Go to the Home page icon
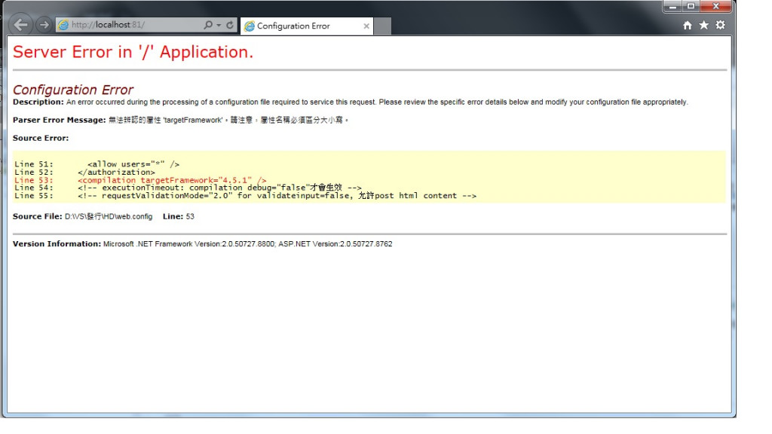 click(688, 25)
